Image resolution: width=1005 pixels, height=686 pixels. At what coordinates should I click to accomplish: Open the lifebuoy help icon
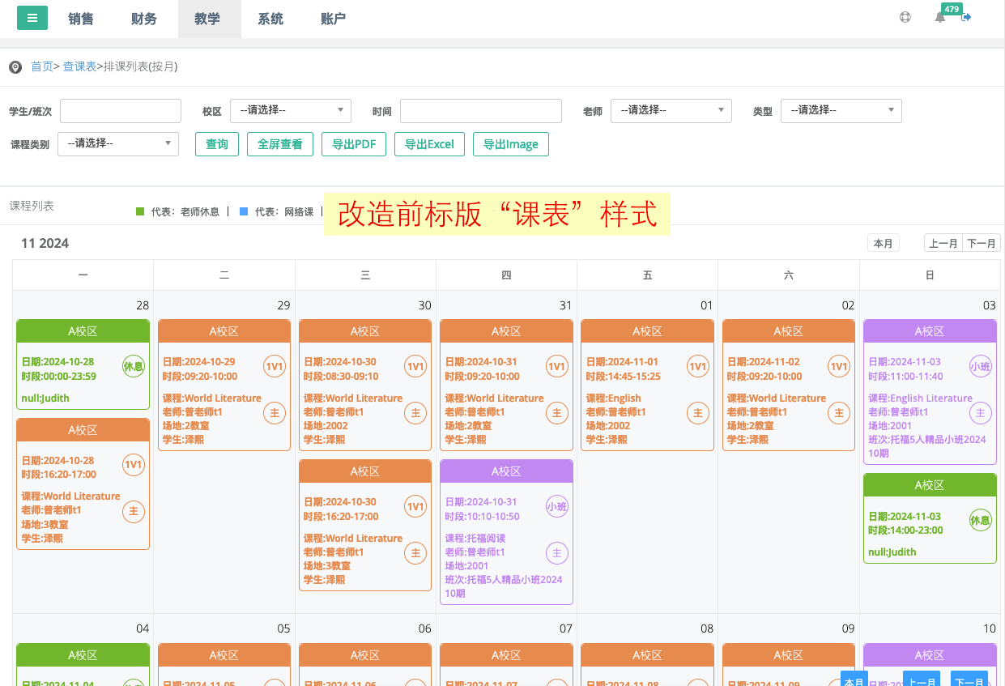pos(905,17)
